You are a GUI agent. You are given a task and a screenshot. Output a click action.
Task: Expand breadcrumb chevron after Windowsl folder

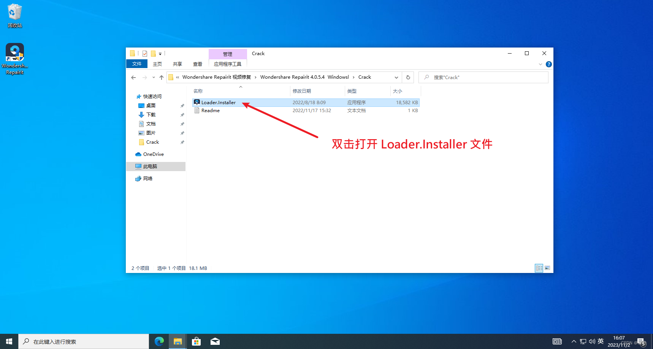pos(353,77)
